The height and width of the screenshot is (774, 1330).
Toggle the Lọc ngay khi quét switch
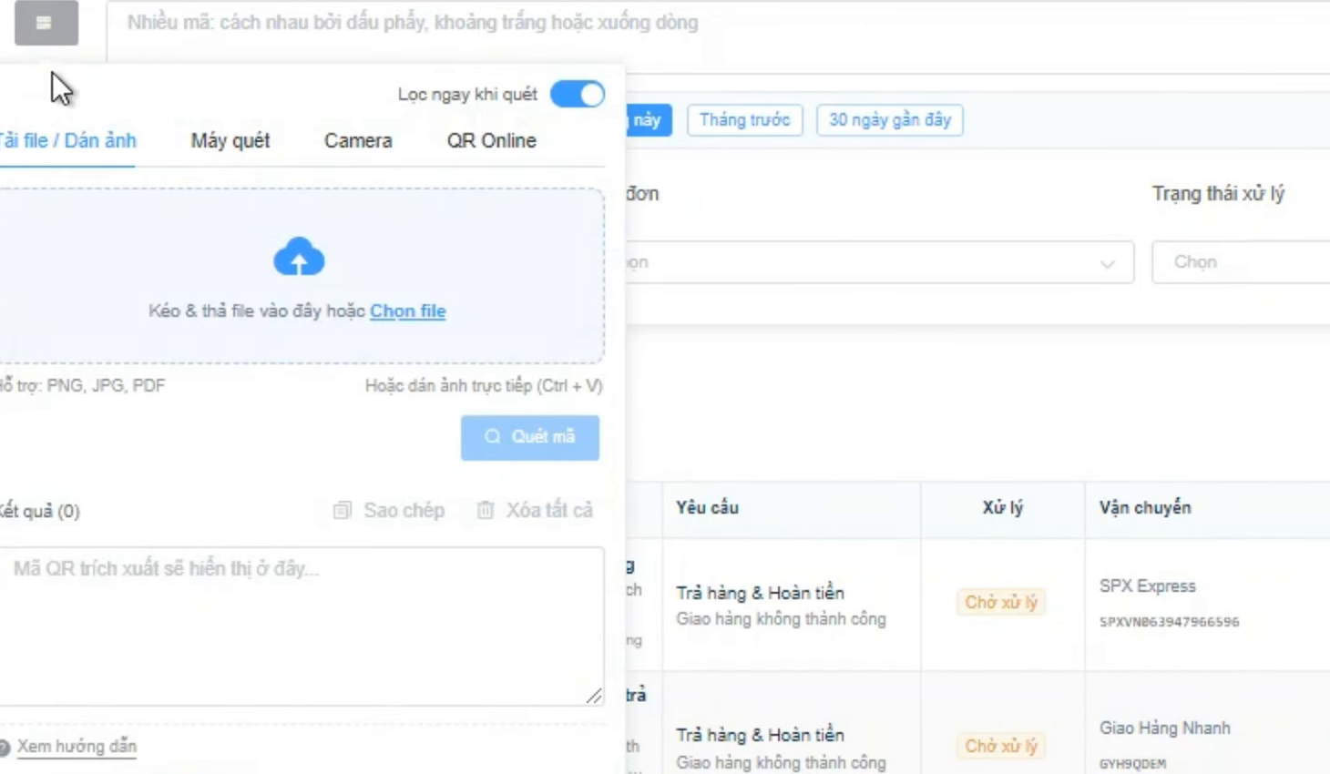[578, 94]
